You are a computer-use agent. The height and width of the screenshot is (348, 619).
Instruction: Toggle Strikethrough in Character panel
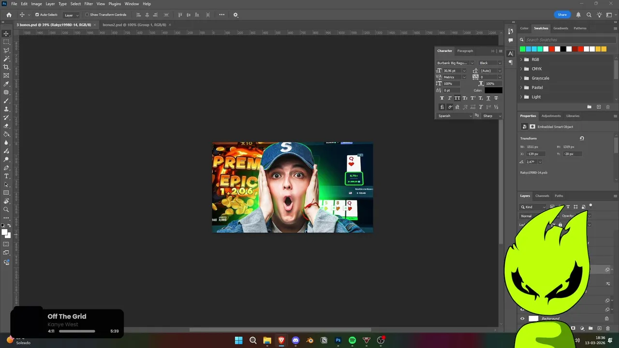(496, 98)
